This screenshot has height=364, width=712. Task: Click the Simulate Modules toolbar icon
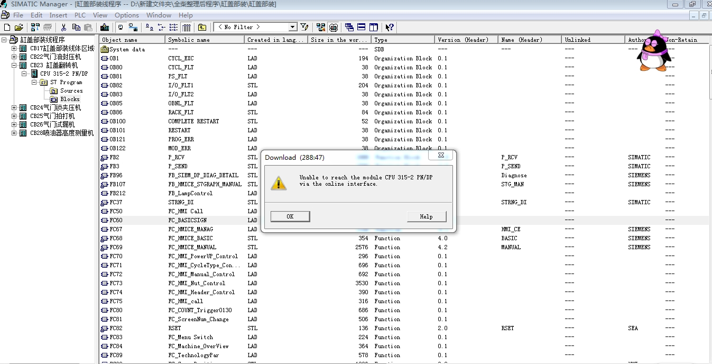pos(334,27)
